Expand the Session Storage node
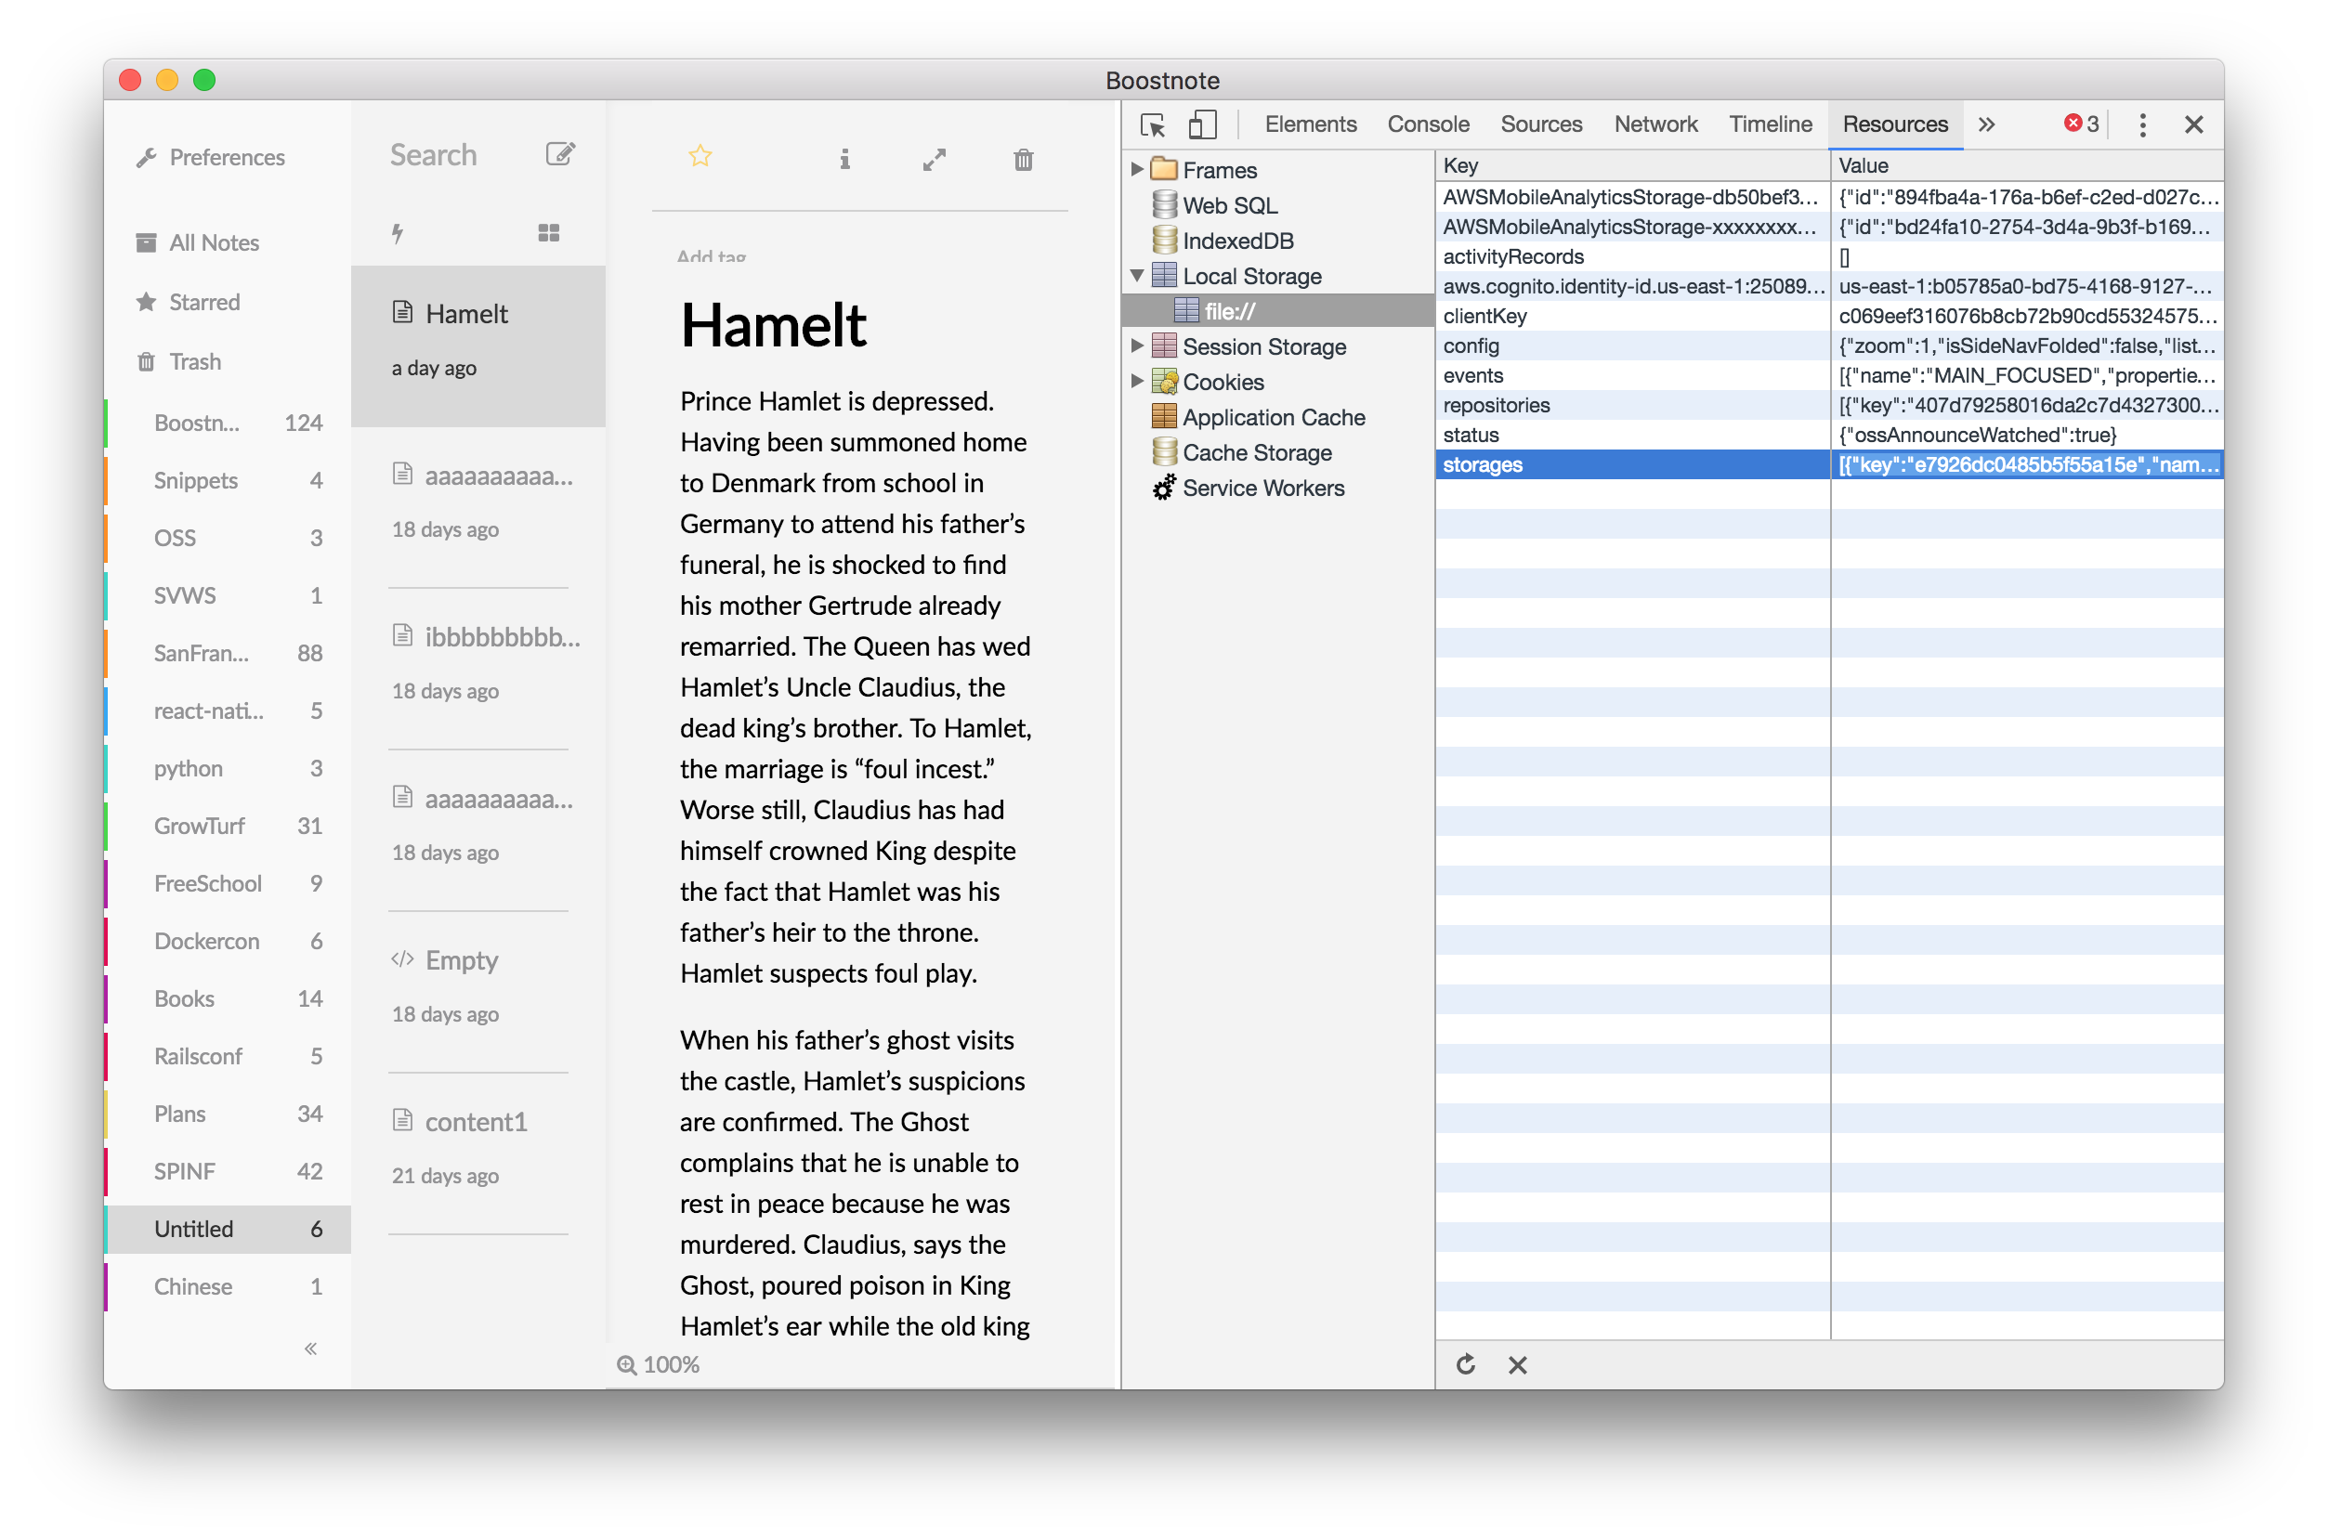 [x=1137, y=346]
